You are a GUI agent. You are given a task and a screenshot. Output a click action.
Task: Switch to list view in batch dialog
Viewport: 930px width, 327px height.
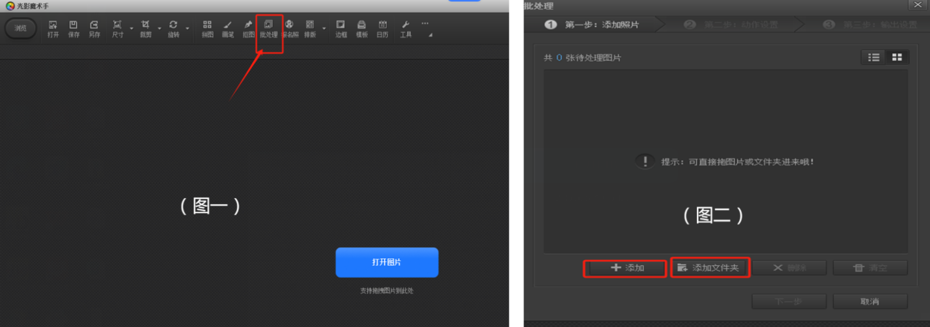[x=873, y=57]
